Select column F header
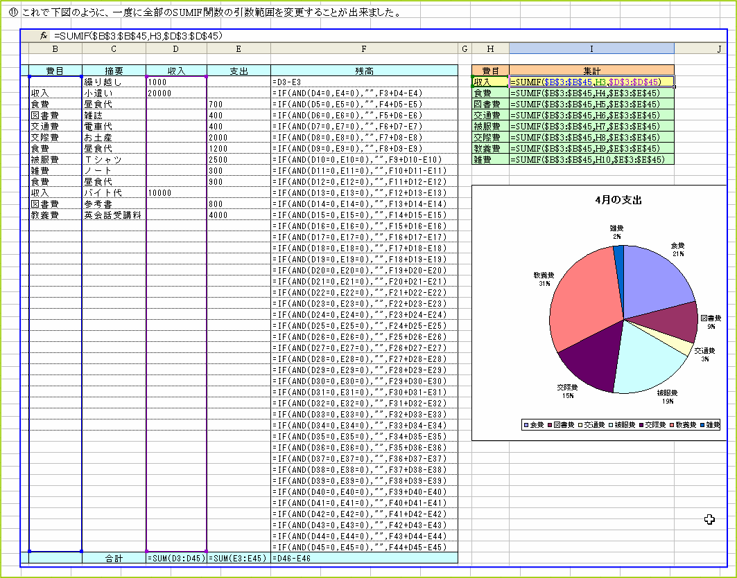 click(364, 48)
